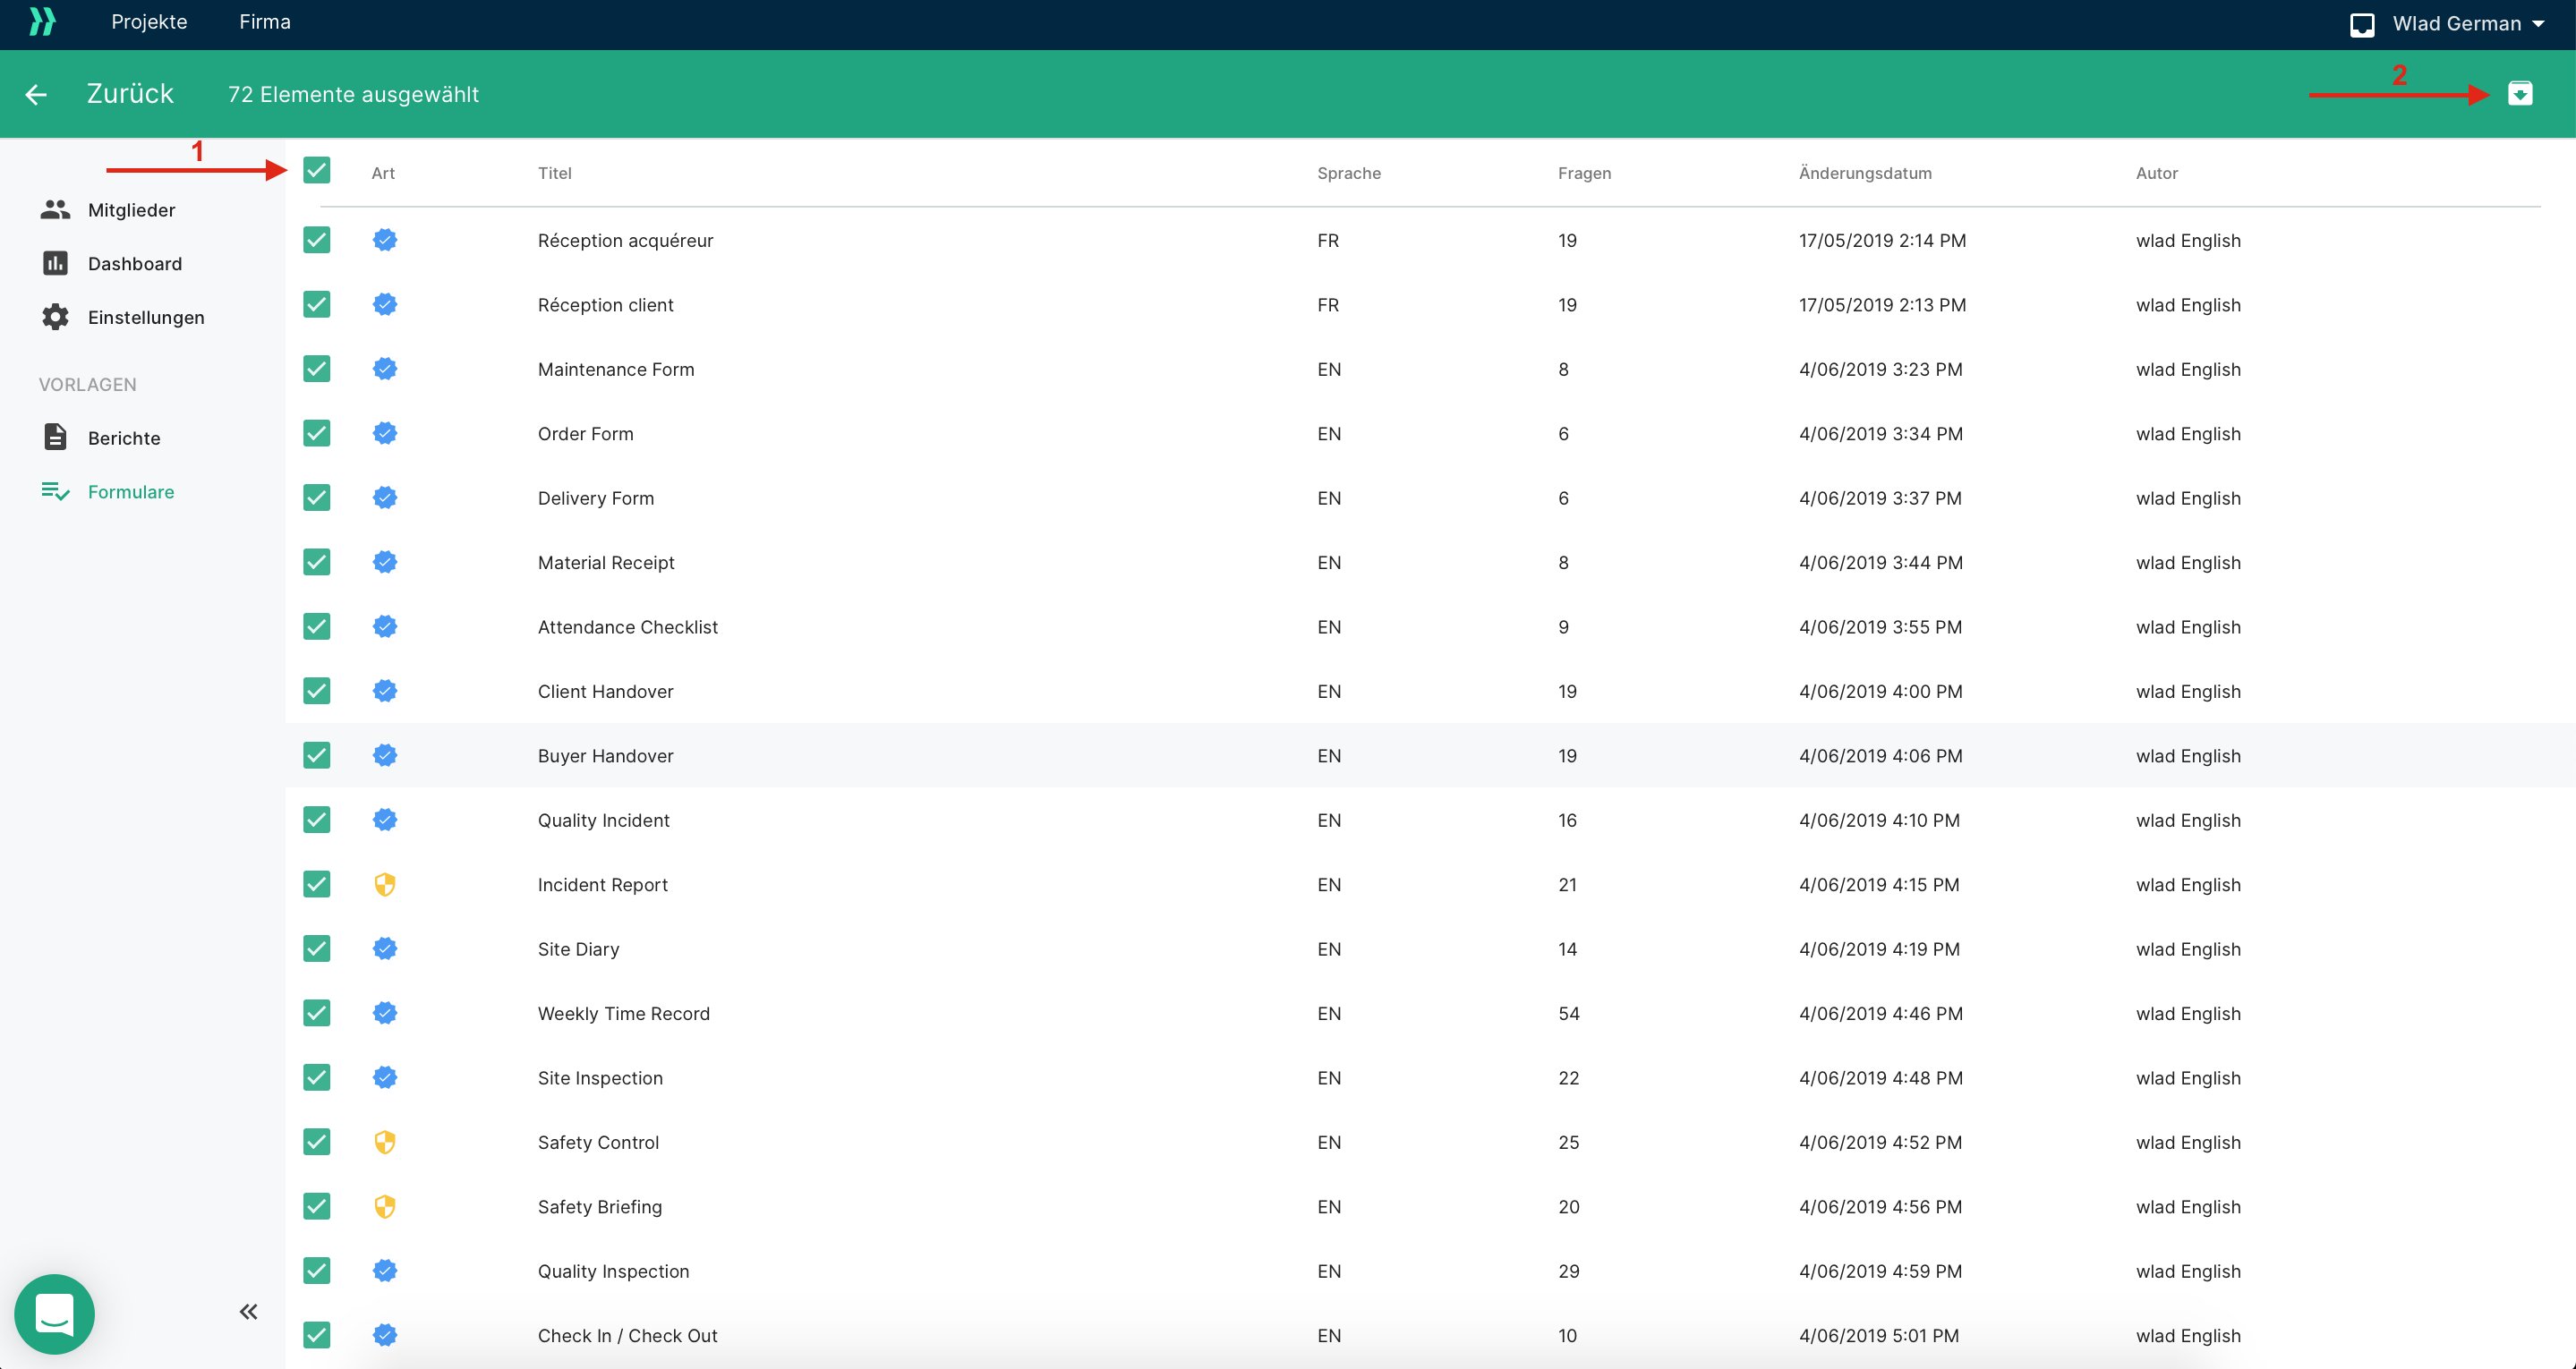Uncheck the Material Receipt row checkbox

click(317, 562)
